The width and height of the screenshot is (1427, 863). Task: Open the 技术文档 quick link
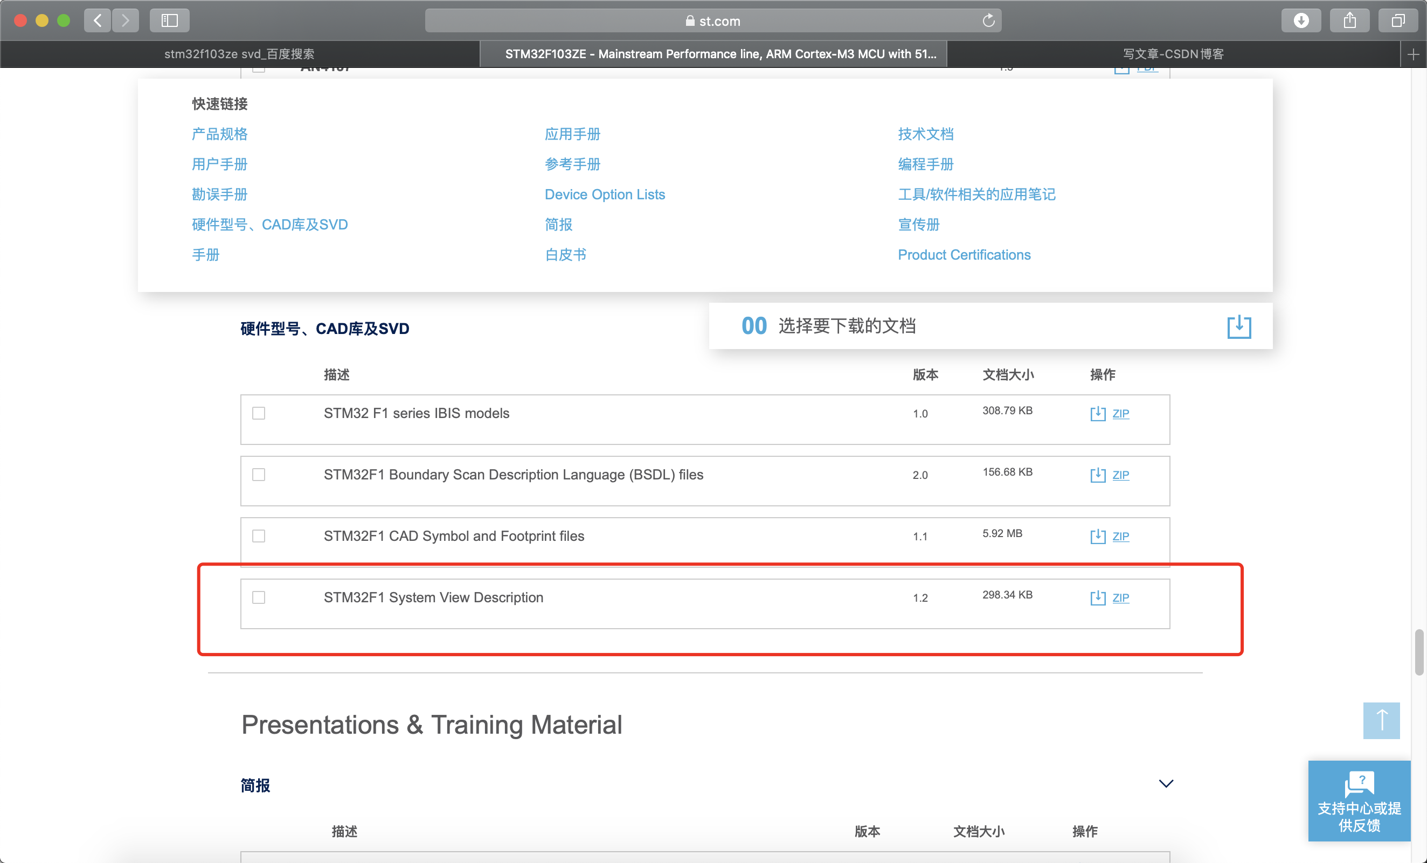(925, 134)
